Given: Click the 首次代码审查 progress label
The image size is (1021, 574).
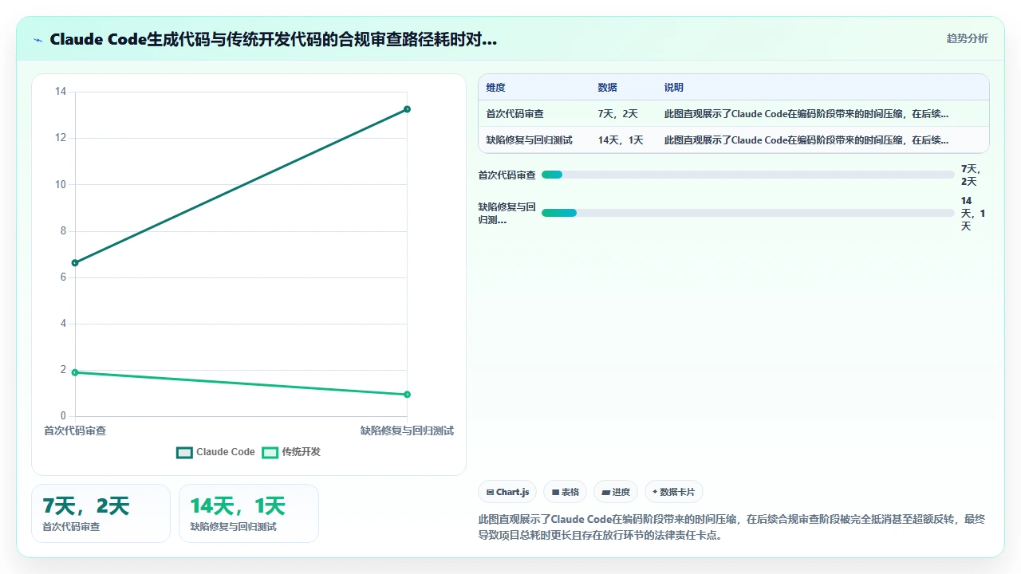Looking at the screenshot, I should pos(507,175).
